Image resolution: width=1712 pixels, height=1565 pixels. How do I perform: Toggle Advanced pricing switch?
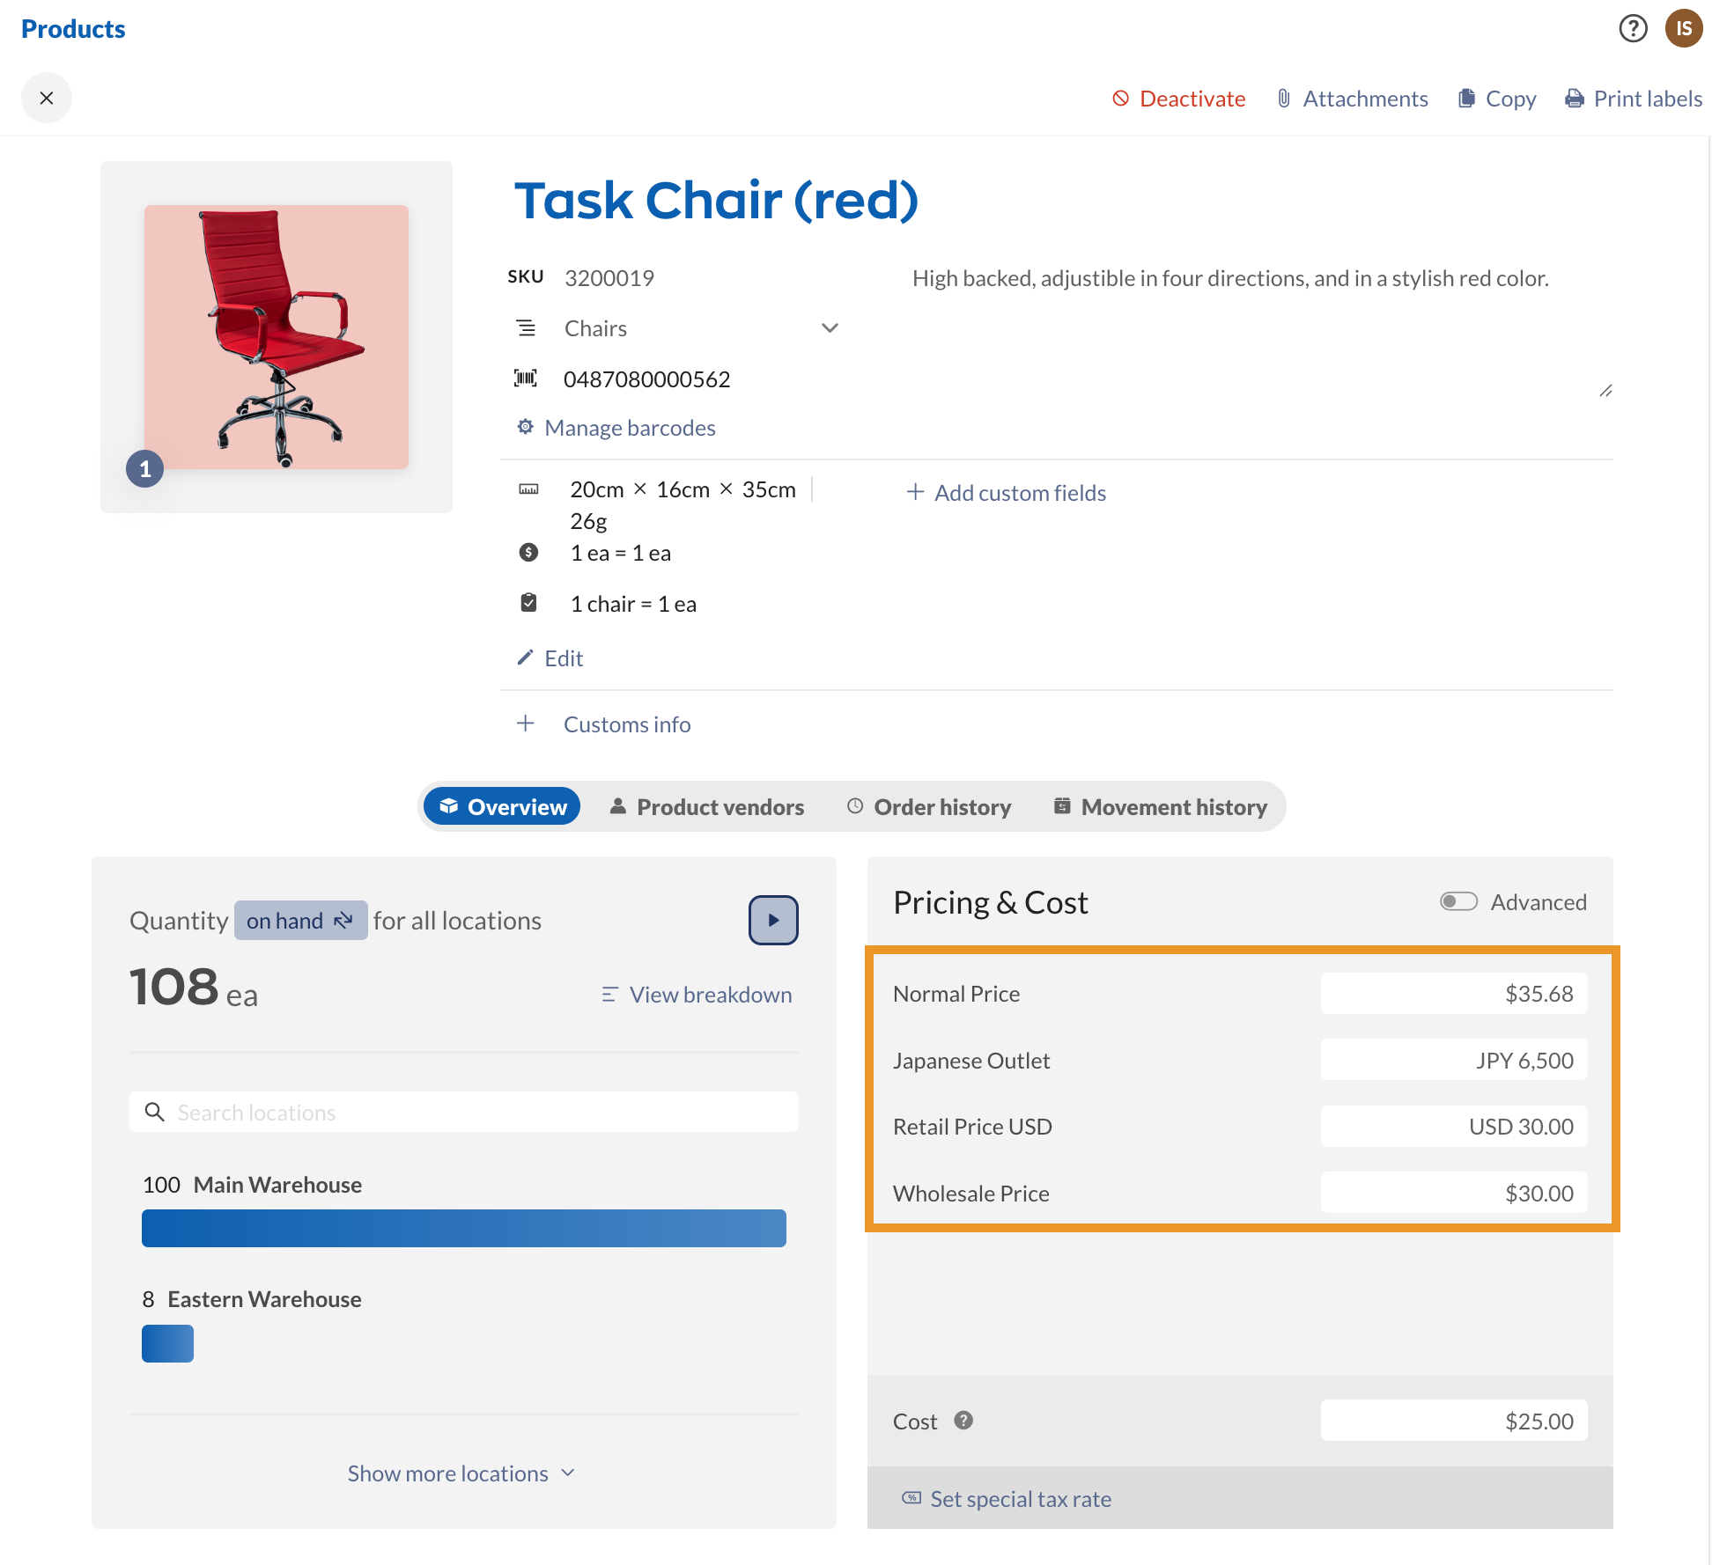click(x=1458, y=902)
